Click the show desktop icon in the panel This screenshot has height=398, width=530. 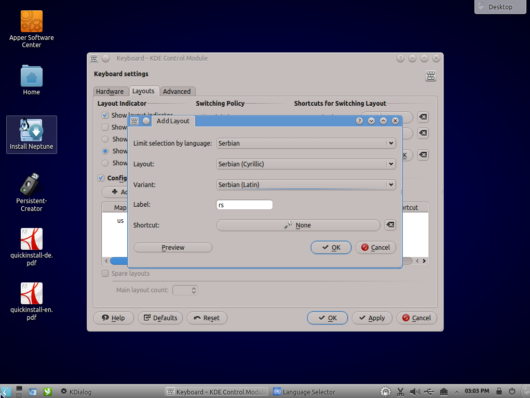pos(33,392)
